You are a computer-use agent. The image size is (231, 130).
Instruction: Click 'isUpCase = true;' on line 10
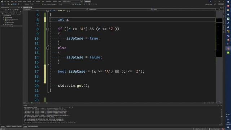point(83,39)
